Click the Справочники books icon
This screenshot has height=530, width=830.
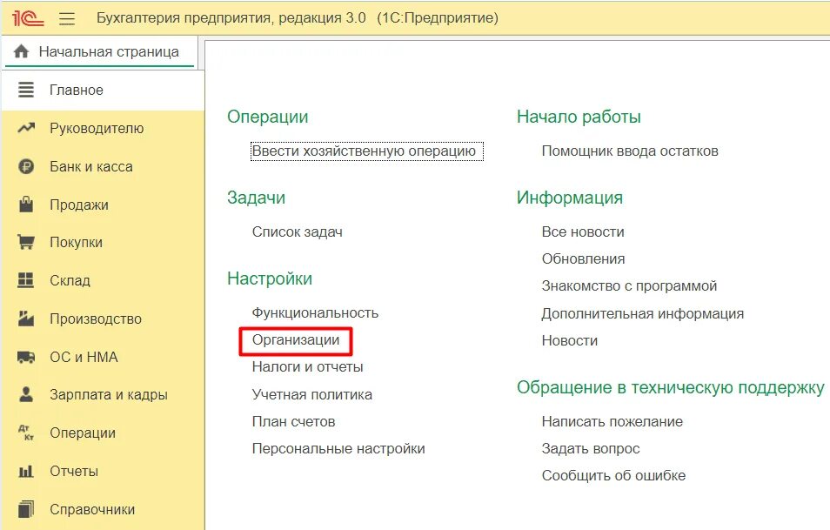click(x=26, y=509)
